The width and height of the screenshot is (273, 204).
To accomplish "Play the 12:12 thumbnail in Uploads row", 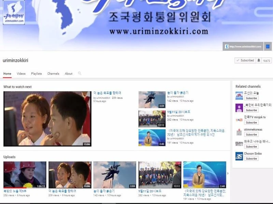I will coord(160,175).
